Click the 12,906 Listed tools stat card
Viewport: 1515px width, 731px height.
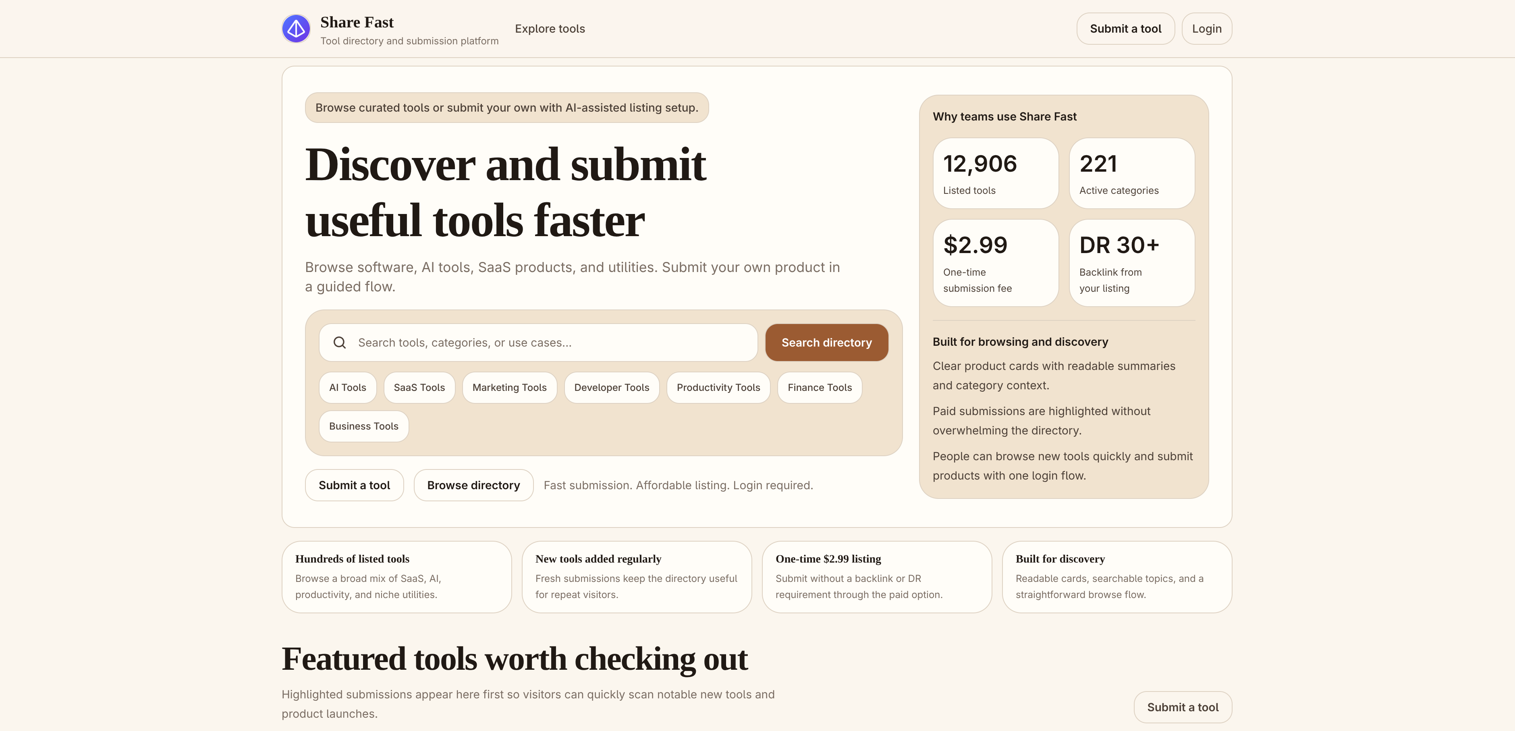click(996, 174)
